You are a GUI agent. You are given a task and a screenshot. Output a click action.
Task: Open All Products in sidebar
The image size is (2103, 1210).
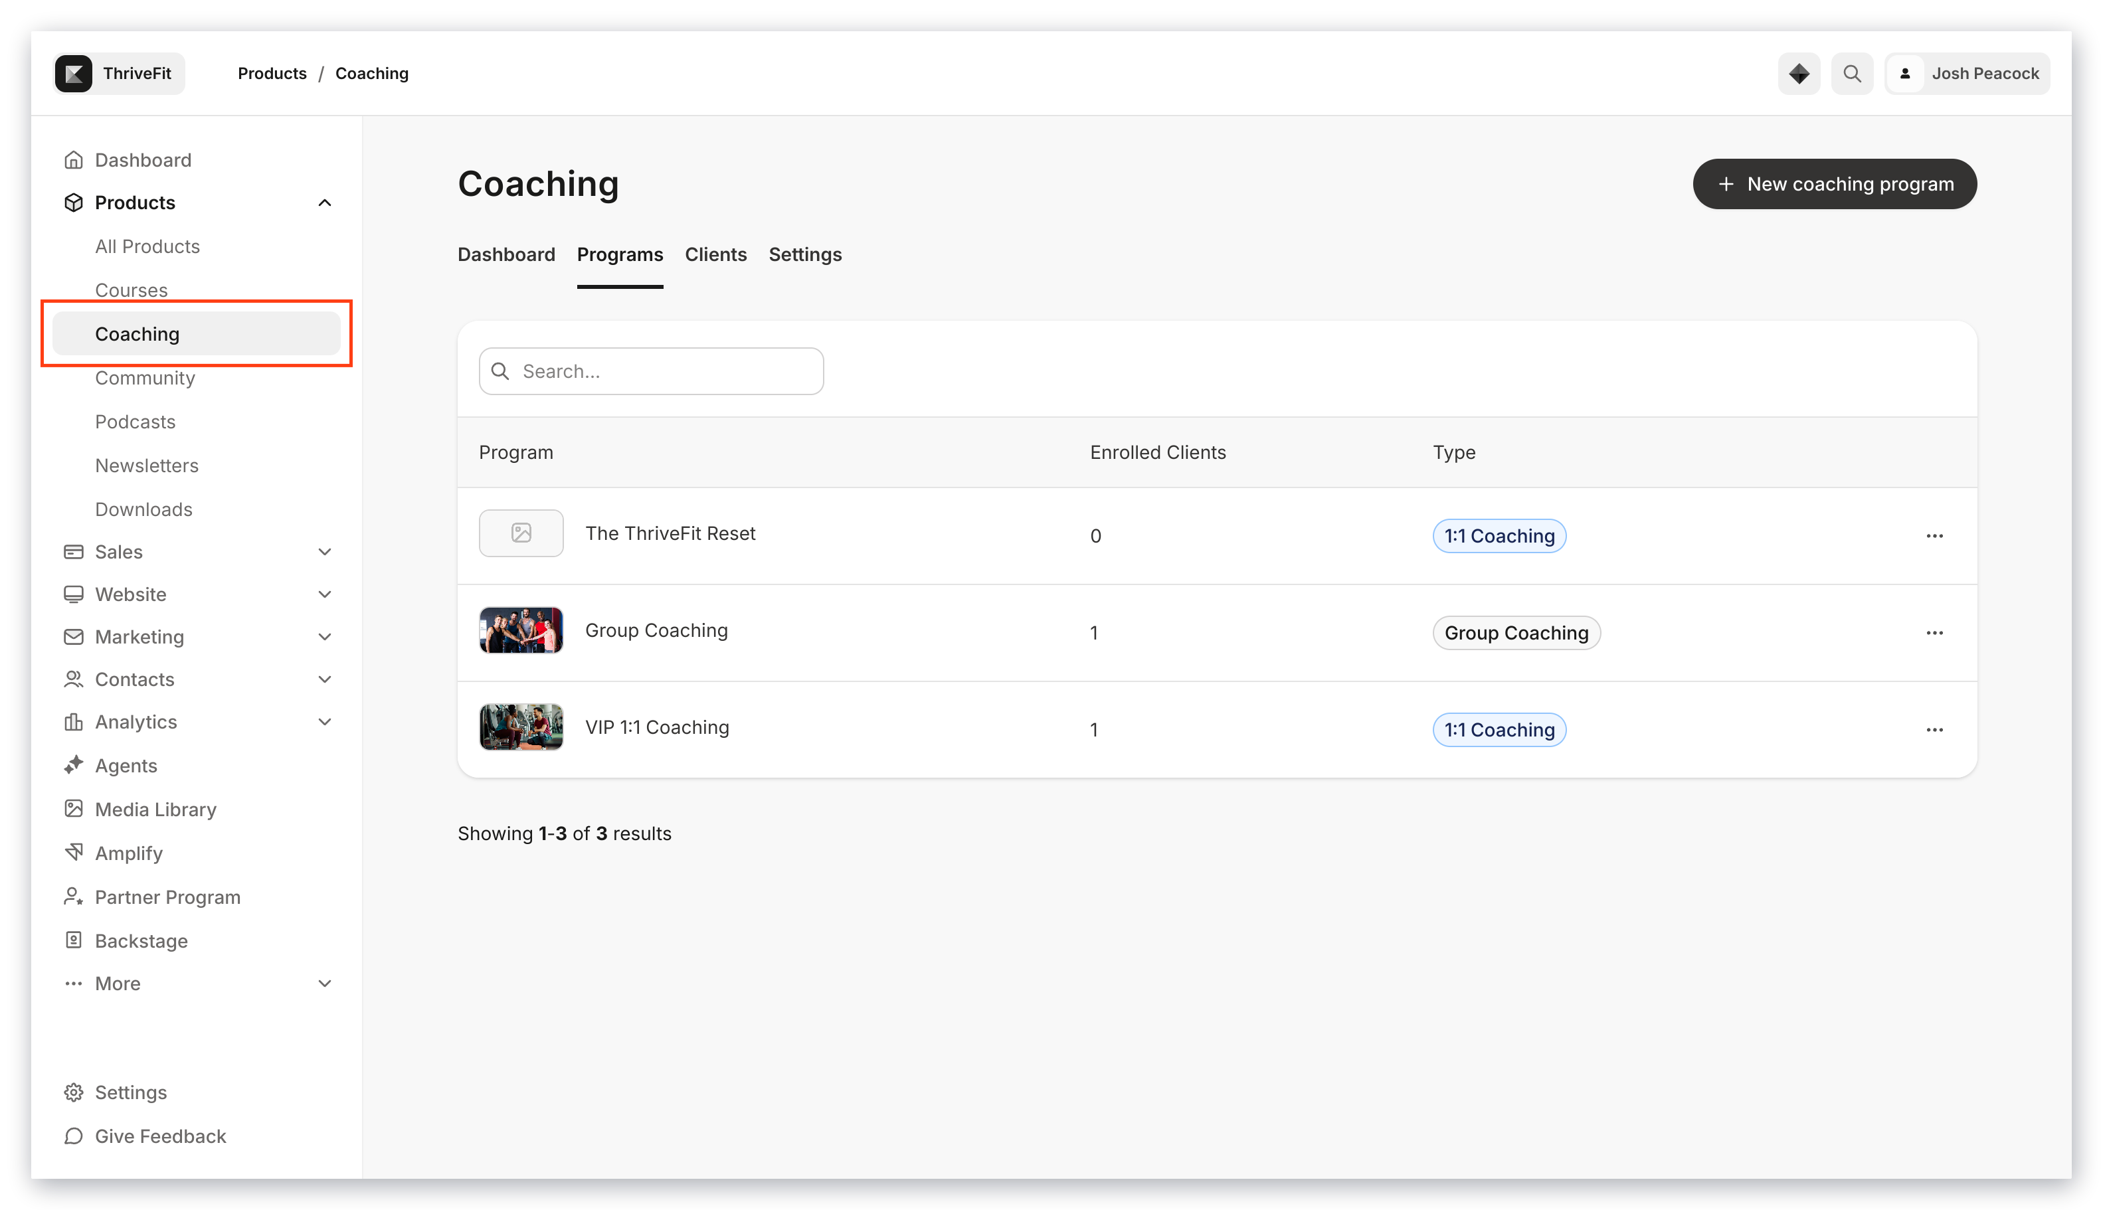pos(147,246)
